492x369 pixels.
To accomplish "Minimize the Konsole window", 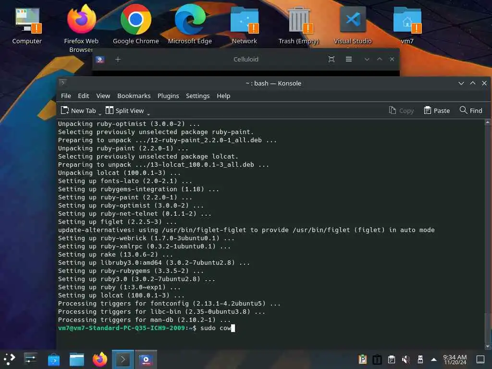I will (461, 83).
